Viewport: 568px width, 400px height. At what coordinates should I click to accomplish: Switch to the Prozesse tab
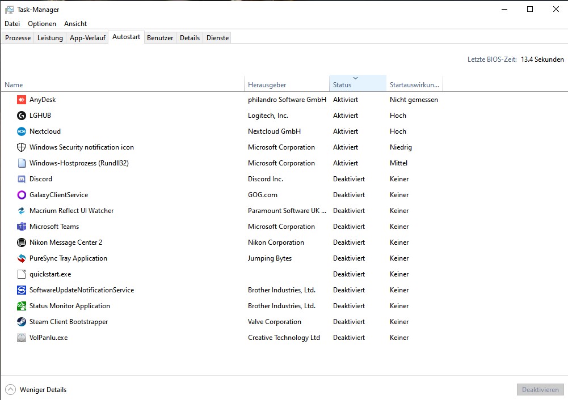(18, 37)
